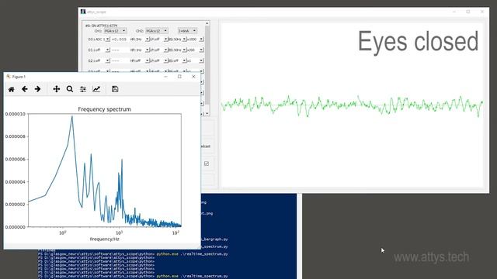The height and width of the screenshot is (279, 497).
Task: Go back to the previous plot view
Action: coord(24,89)
